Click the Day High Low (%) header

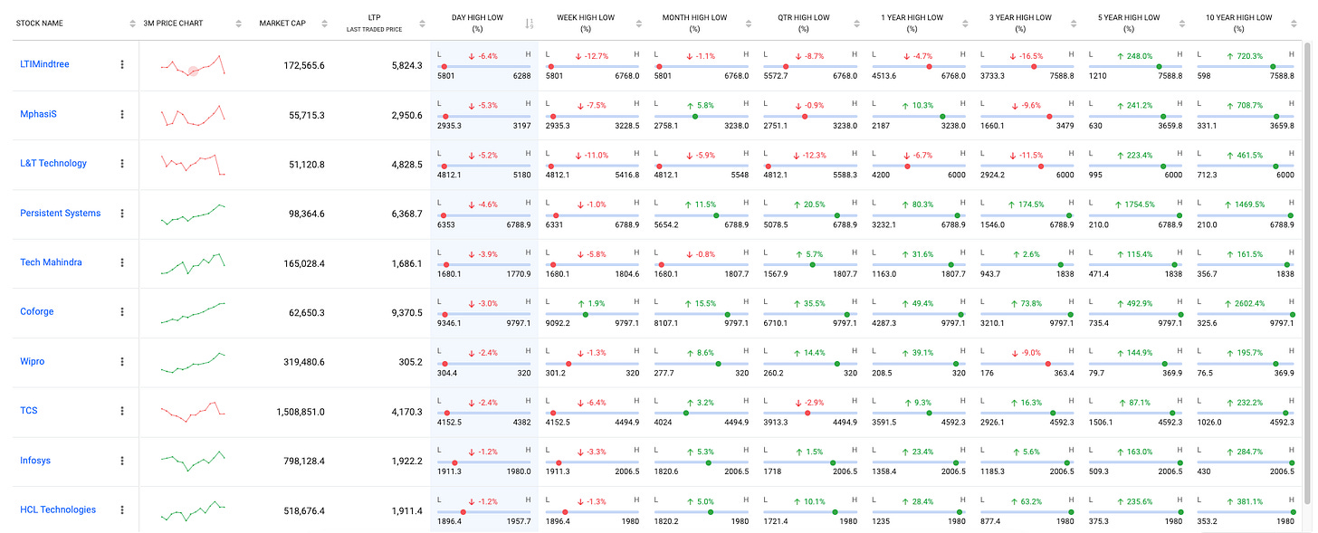(477, 24)
